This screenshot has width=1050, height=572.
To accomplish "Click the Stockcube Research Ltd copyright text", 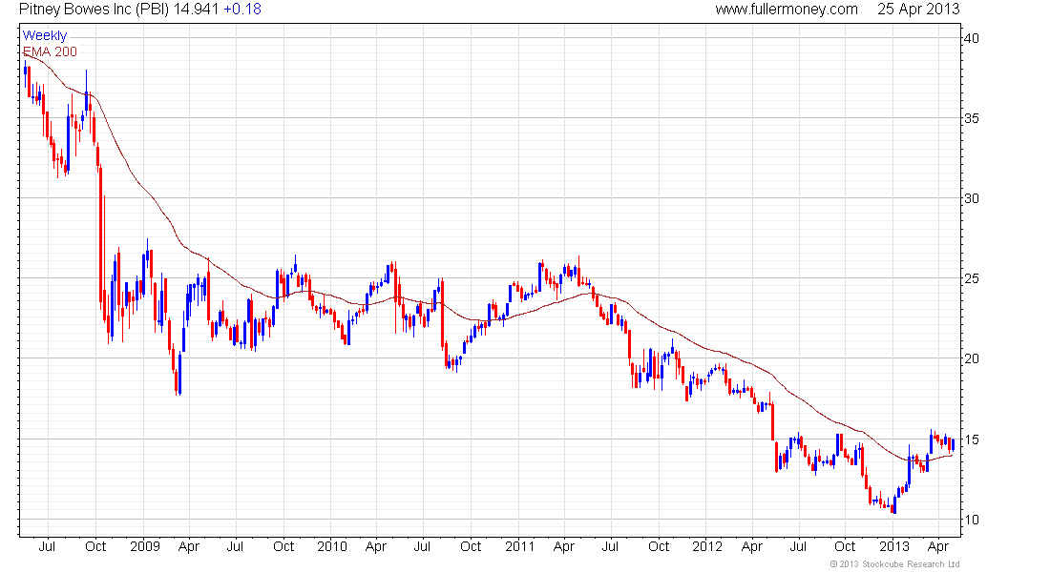I will [894, 564].
